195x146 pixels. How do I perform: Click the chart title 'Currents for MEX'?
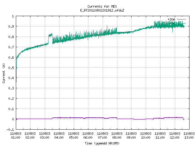[102, 6]
